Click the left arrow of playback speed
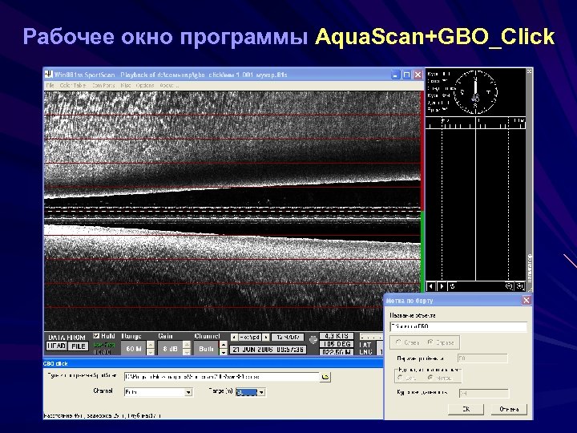This screenshot has height=433, width=577. (234, 338)
